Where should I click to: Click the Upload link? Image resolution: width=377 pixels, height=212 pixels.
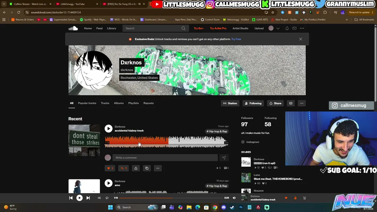[259, 28]
